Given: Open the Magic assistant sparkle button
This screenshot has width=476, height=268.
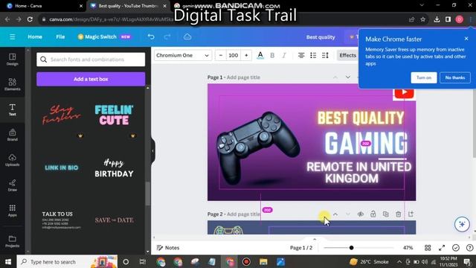Looking at the screenshot, I should (462, 224).
